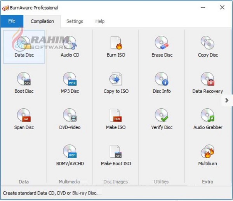Expand the side panel chevron arrow

click(227, 100)
